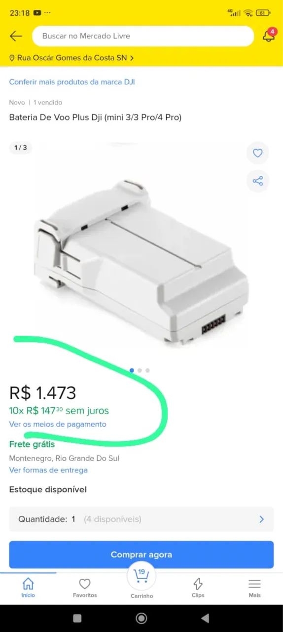The width and height of the screenshot is (283, 632).
Task: Select the second image carousel dot
Action: click(140, 370)
